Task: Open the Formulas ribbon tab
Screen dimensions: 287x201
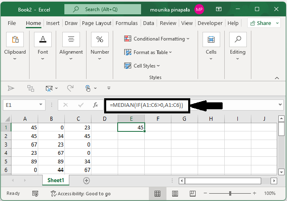Action: coord(127,23)
